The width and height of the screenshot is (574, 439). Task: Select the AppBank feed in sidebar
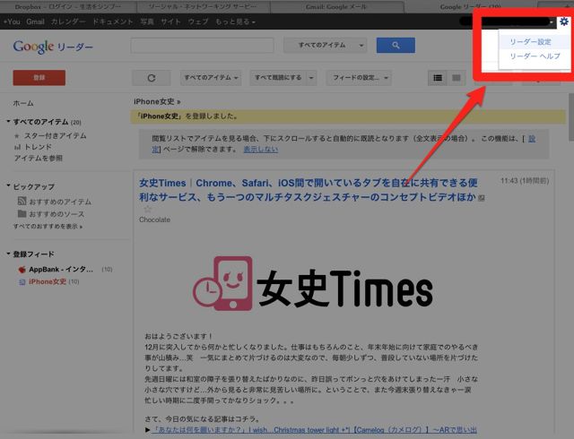(x=61, y=270)
